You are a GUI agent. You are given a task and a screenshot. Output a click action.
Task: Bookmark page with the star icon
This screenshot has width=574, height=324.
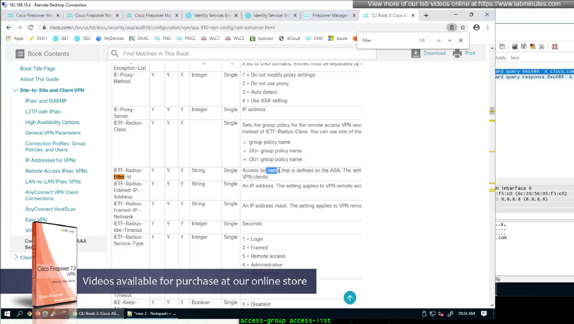(x=463, y=27)
